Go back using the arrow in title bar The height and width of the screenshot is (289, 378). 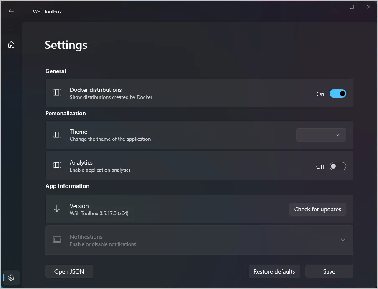[x=11, y=11]
